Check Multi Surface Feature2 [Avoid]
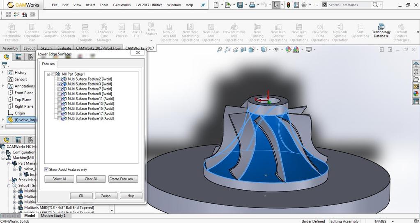The image size is (420, 223). (60, 79)
